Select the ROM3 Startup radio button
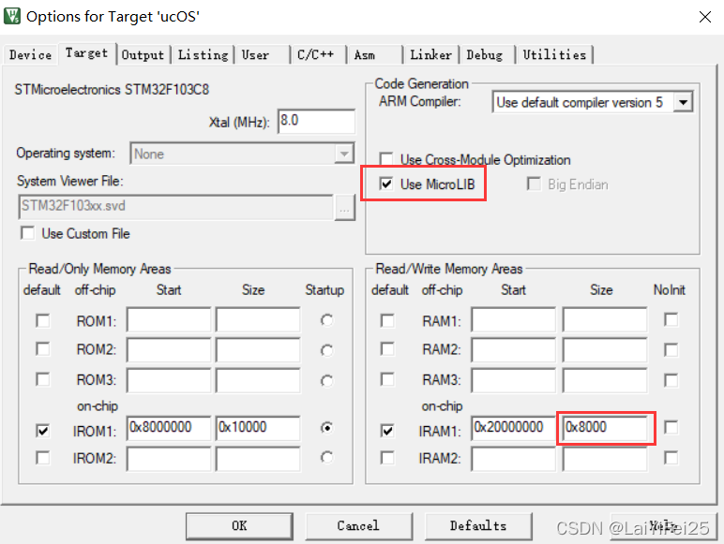Image resolution: width=724 pixels, height=544 pixels. coord(327,381)
